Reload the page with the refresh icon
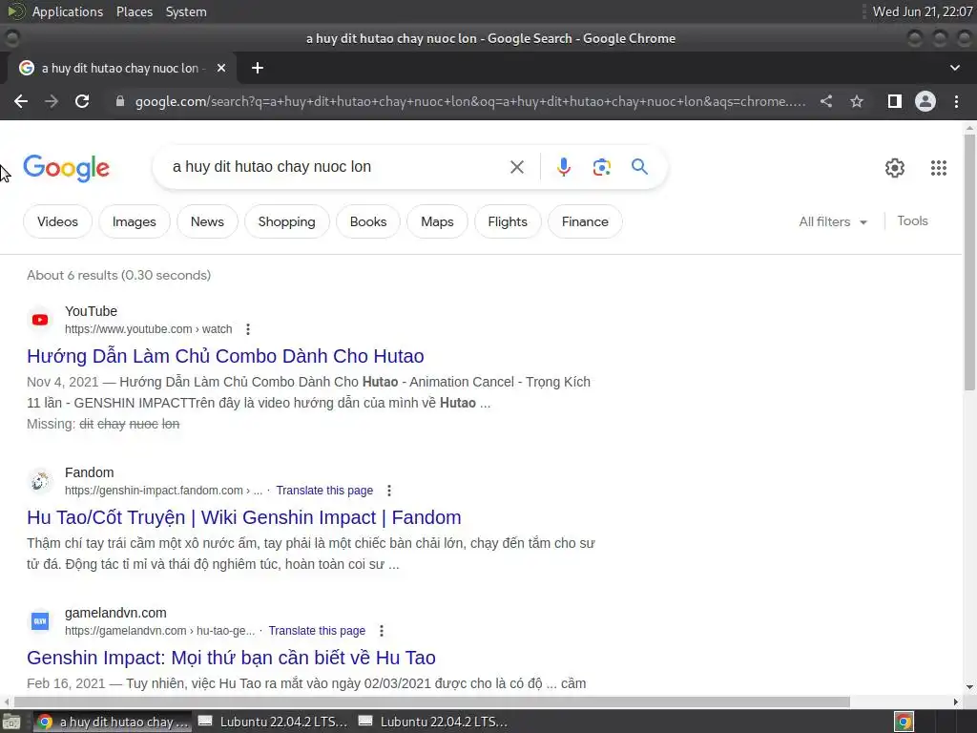977x733 pixels. 82,101
